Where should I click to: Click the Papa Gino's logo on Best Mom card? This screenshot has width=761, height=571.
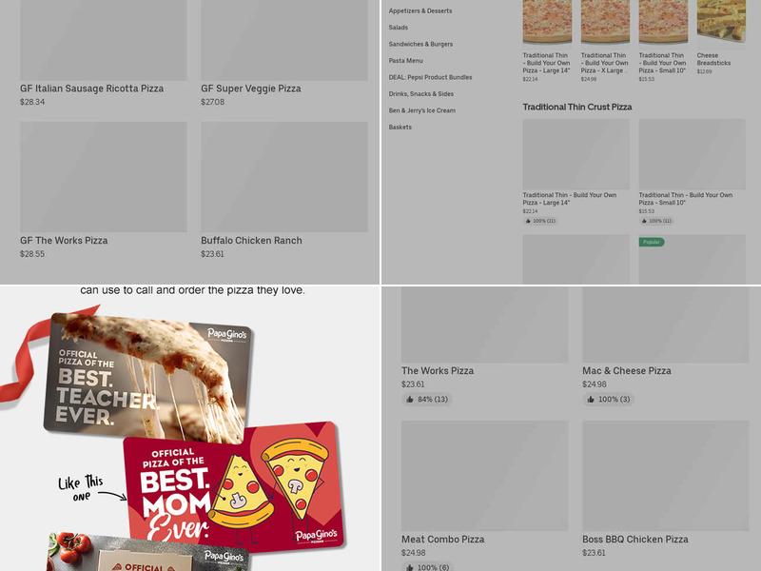(316, 536)
